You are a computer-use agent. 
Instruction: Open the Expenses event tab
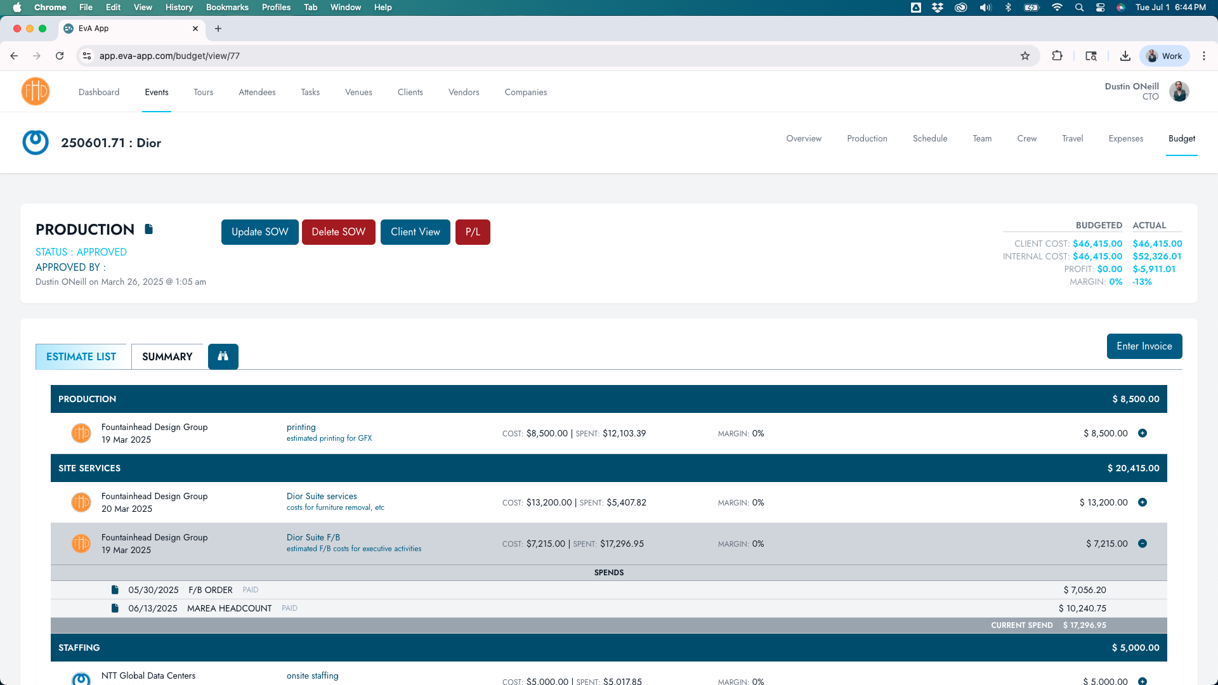click(1126, 138)
